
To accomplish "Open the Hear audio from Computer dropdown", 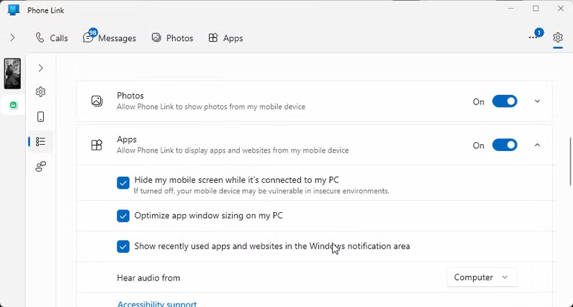I will (x=481, y=277).
